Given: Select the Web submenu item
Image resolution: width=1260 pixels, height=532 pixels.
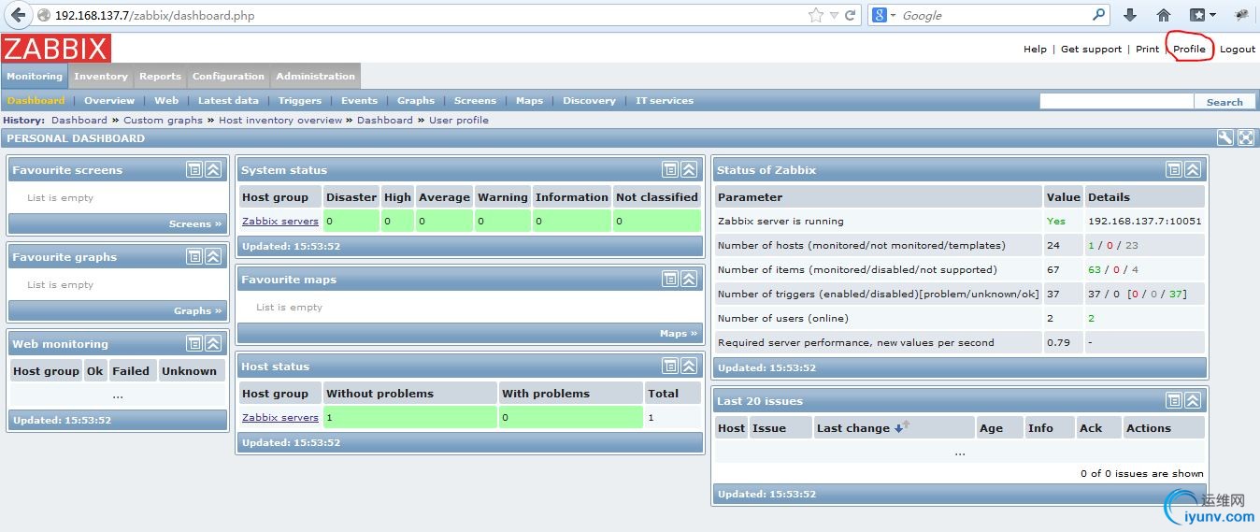Looking at the screenshot, I should tap(166, 101).
